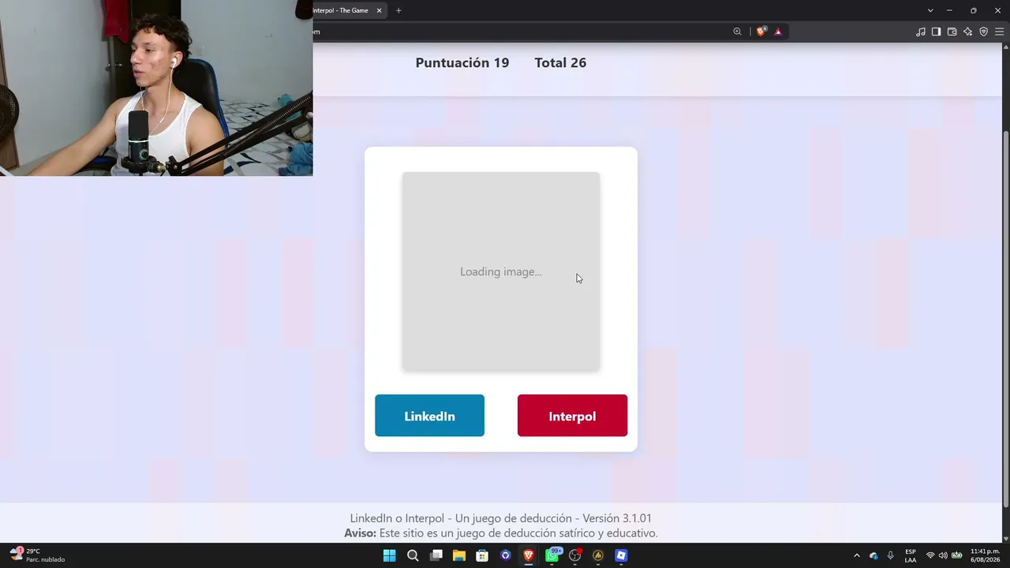Open the round app with red badge
Image resolution: width=1010 pixels, height=568 pixels.
[575, 555]
